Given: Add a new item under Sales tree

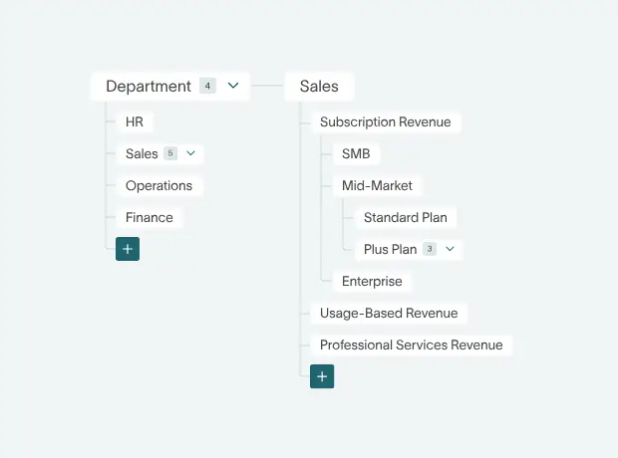Looking at the screenshot, I should click(x=322, y=376).
